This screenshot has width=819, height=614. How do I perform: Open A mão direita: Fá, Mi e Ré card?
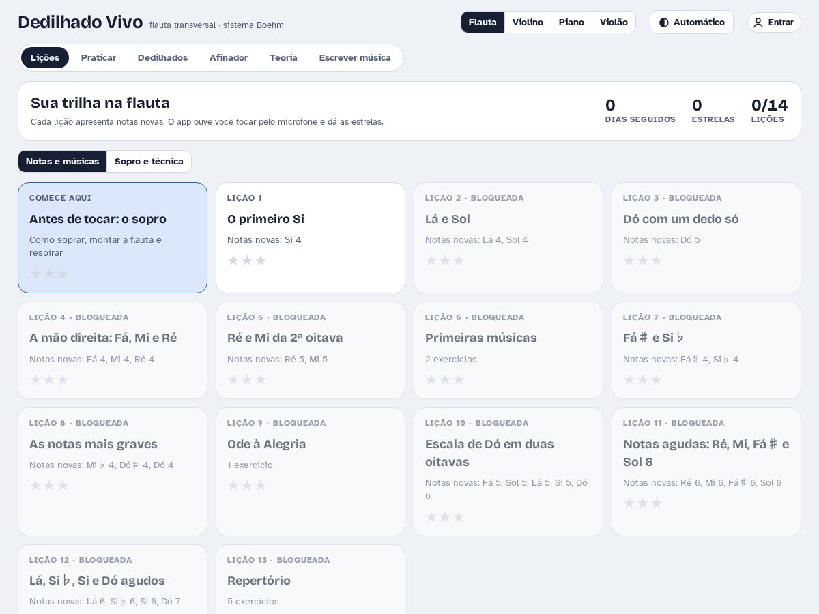point(113,350)
